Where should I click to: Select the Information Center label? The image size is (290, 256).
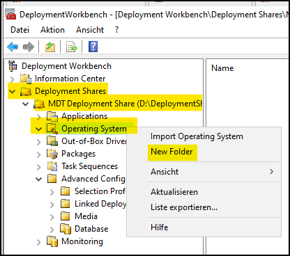pos(70,79)
